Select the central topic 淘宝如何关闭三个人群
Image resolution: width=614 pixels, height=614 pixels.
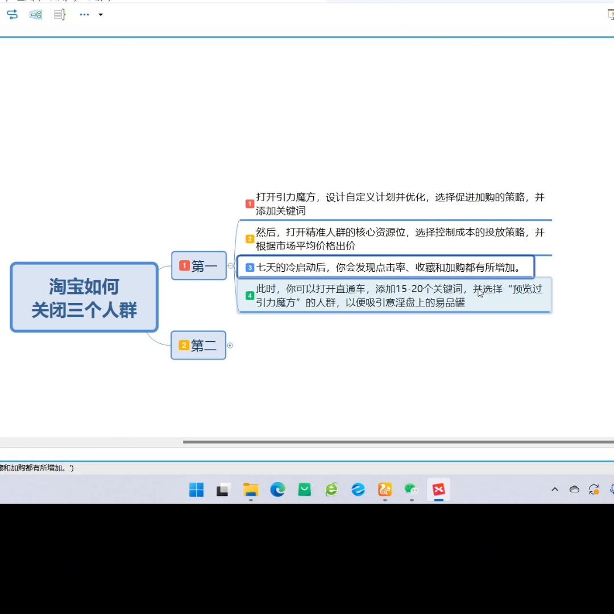coord(84,297)
